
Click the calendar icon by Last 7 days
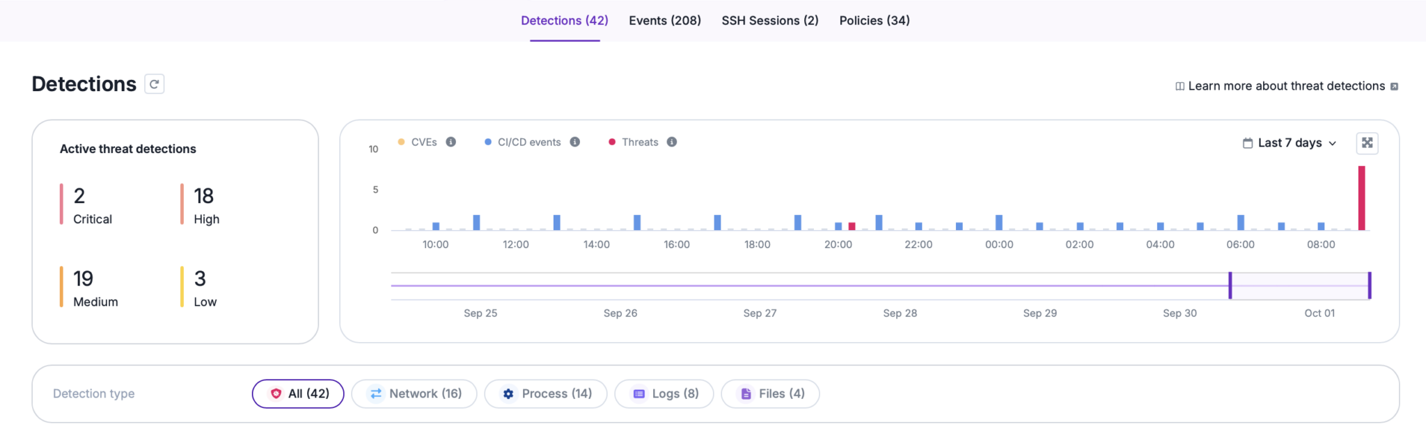click(1247, 143)
